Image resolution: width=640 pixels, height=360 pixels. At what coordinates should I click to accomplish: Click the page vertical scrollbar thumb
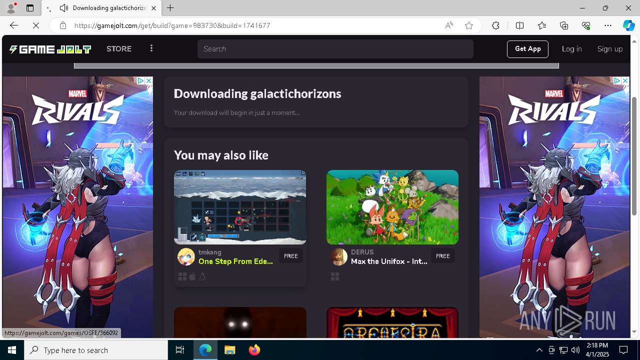point(634,156)
